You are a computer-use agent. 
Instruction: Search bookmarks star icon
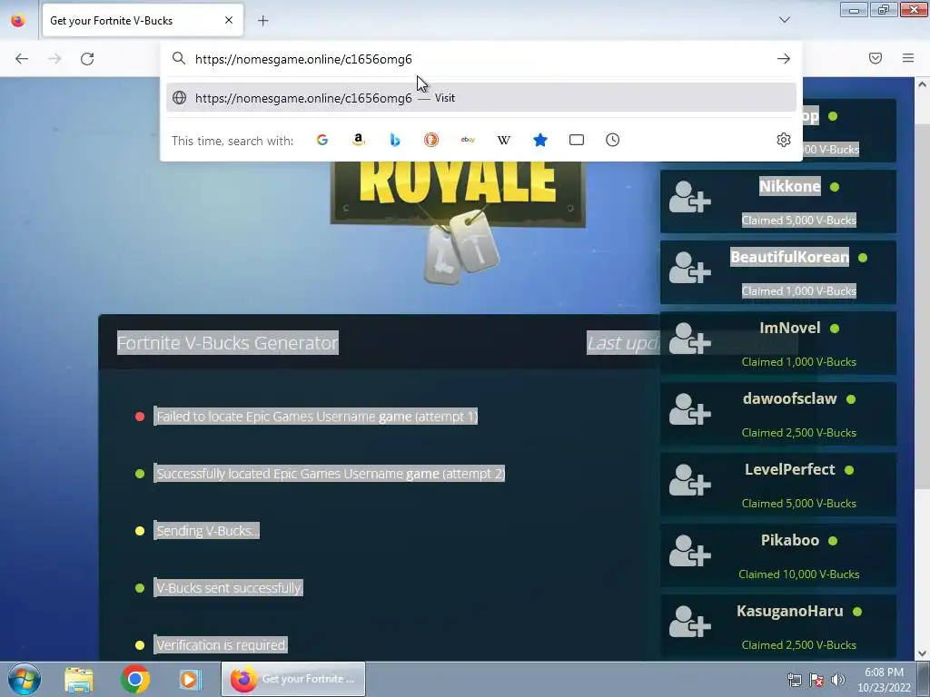(540, 140)
